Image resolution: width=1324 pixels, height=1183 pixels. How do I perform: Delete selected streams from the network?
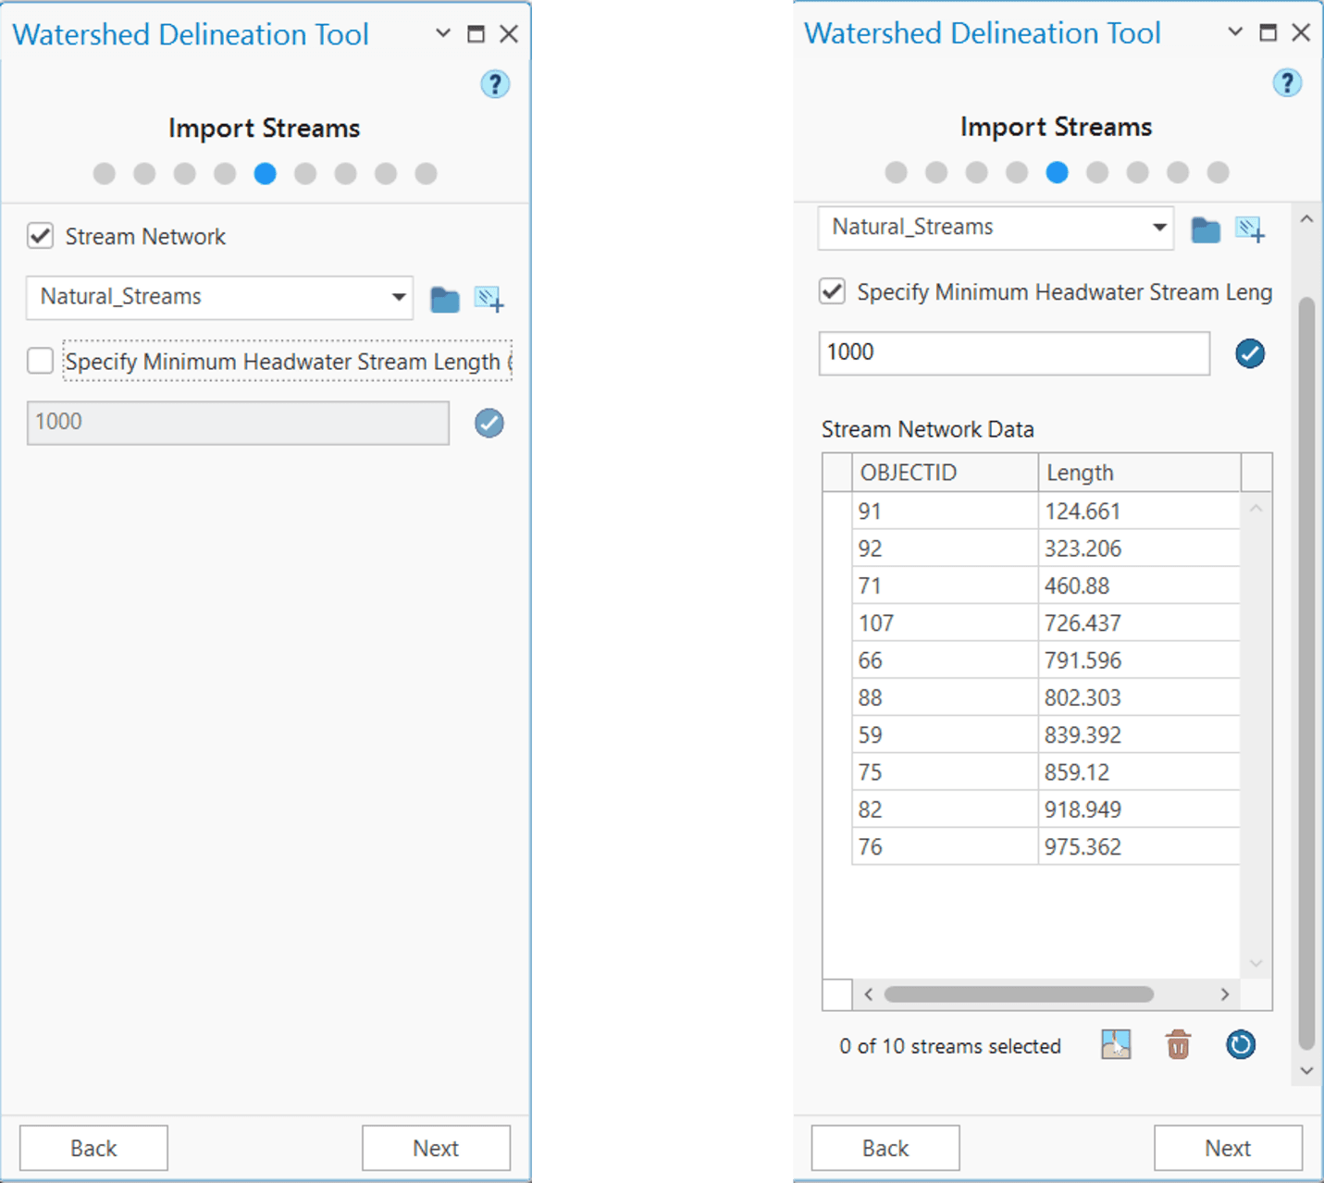1177,1044
